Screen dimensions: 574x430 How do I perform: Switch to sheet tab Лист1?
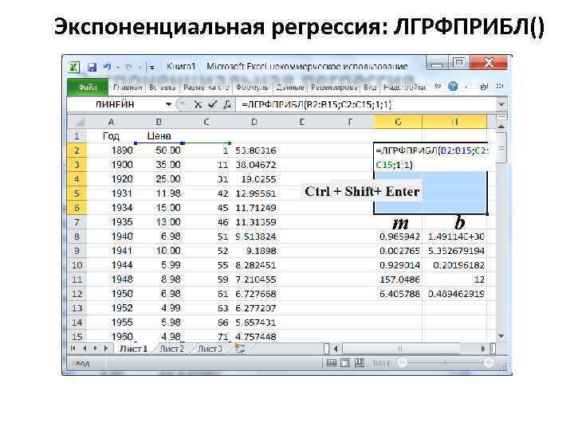(133, 349)
